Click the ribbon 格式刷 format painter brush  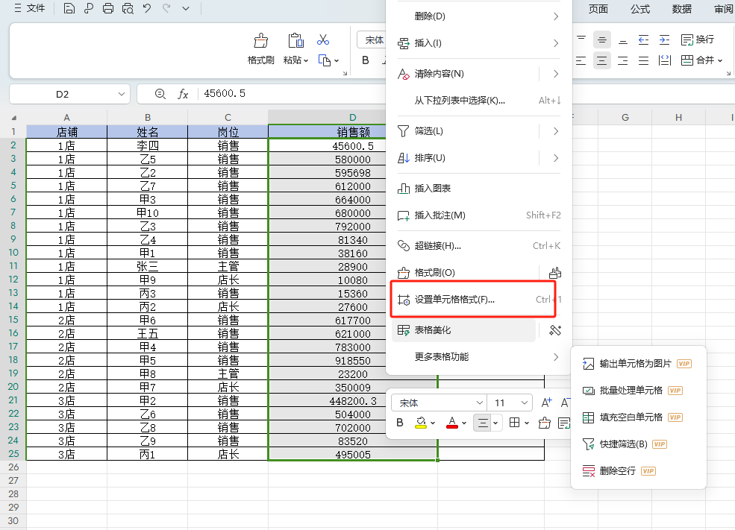260,41
